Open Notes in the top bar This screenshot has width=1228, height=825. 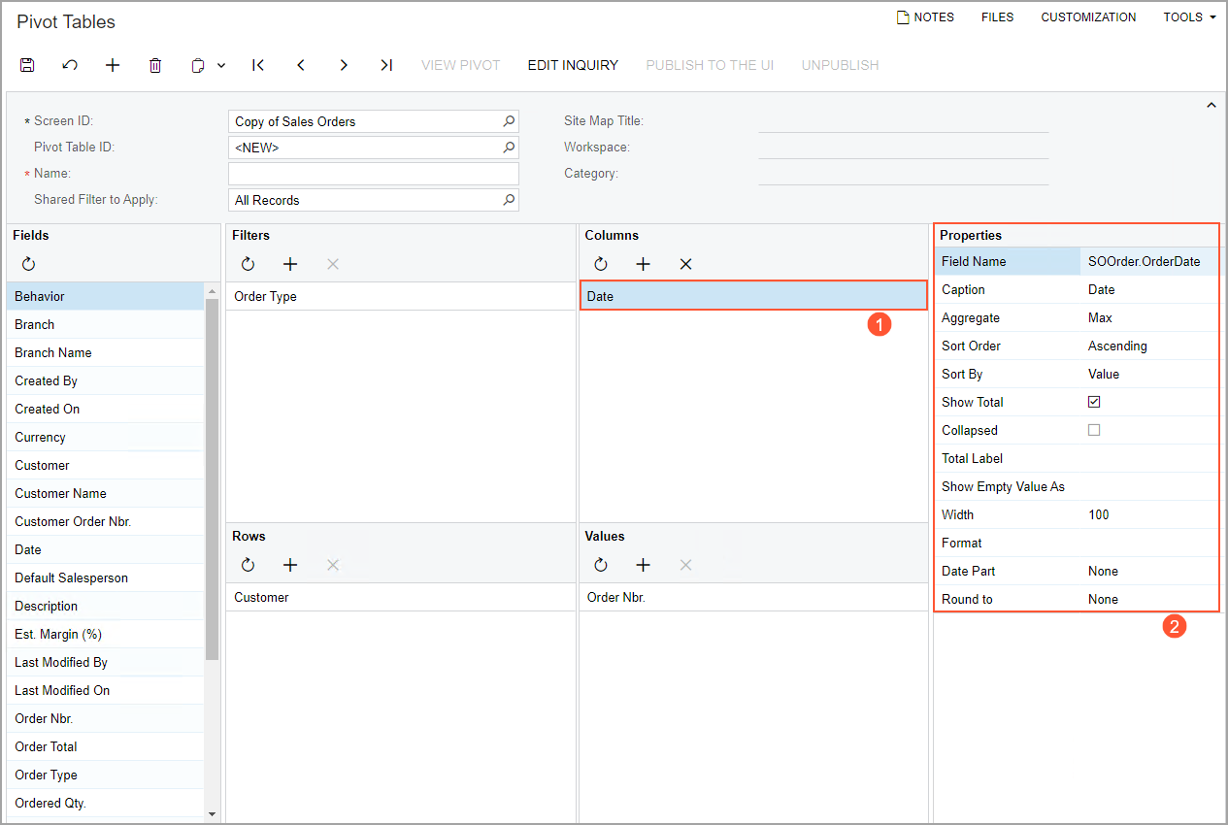(x=925, y=17)
